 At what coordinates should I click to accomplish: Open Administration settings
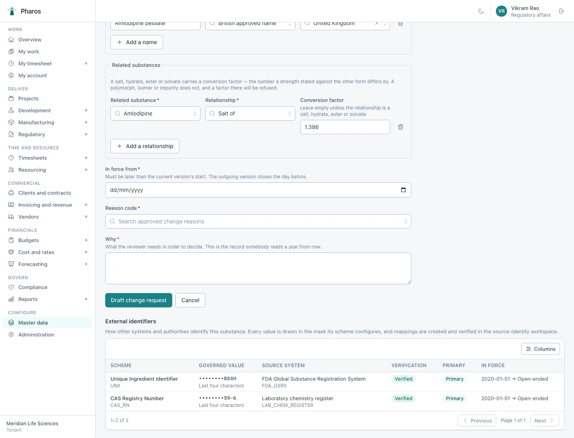point(48,334)
